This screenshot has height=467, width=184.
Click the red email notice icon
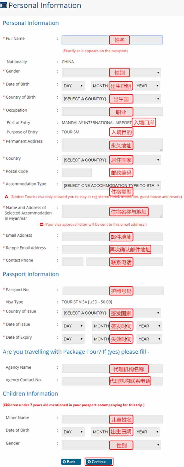coord(41,224)
